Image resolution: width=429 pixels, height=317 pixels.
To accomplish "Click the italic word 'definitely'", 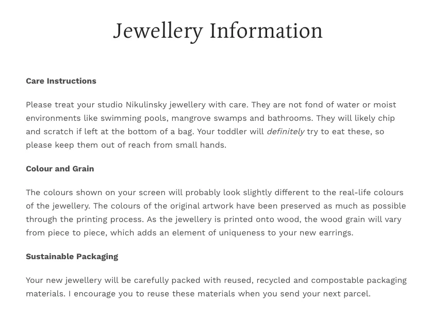I will 286,132.
